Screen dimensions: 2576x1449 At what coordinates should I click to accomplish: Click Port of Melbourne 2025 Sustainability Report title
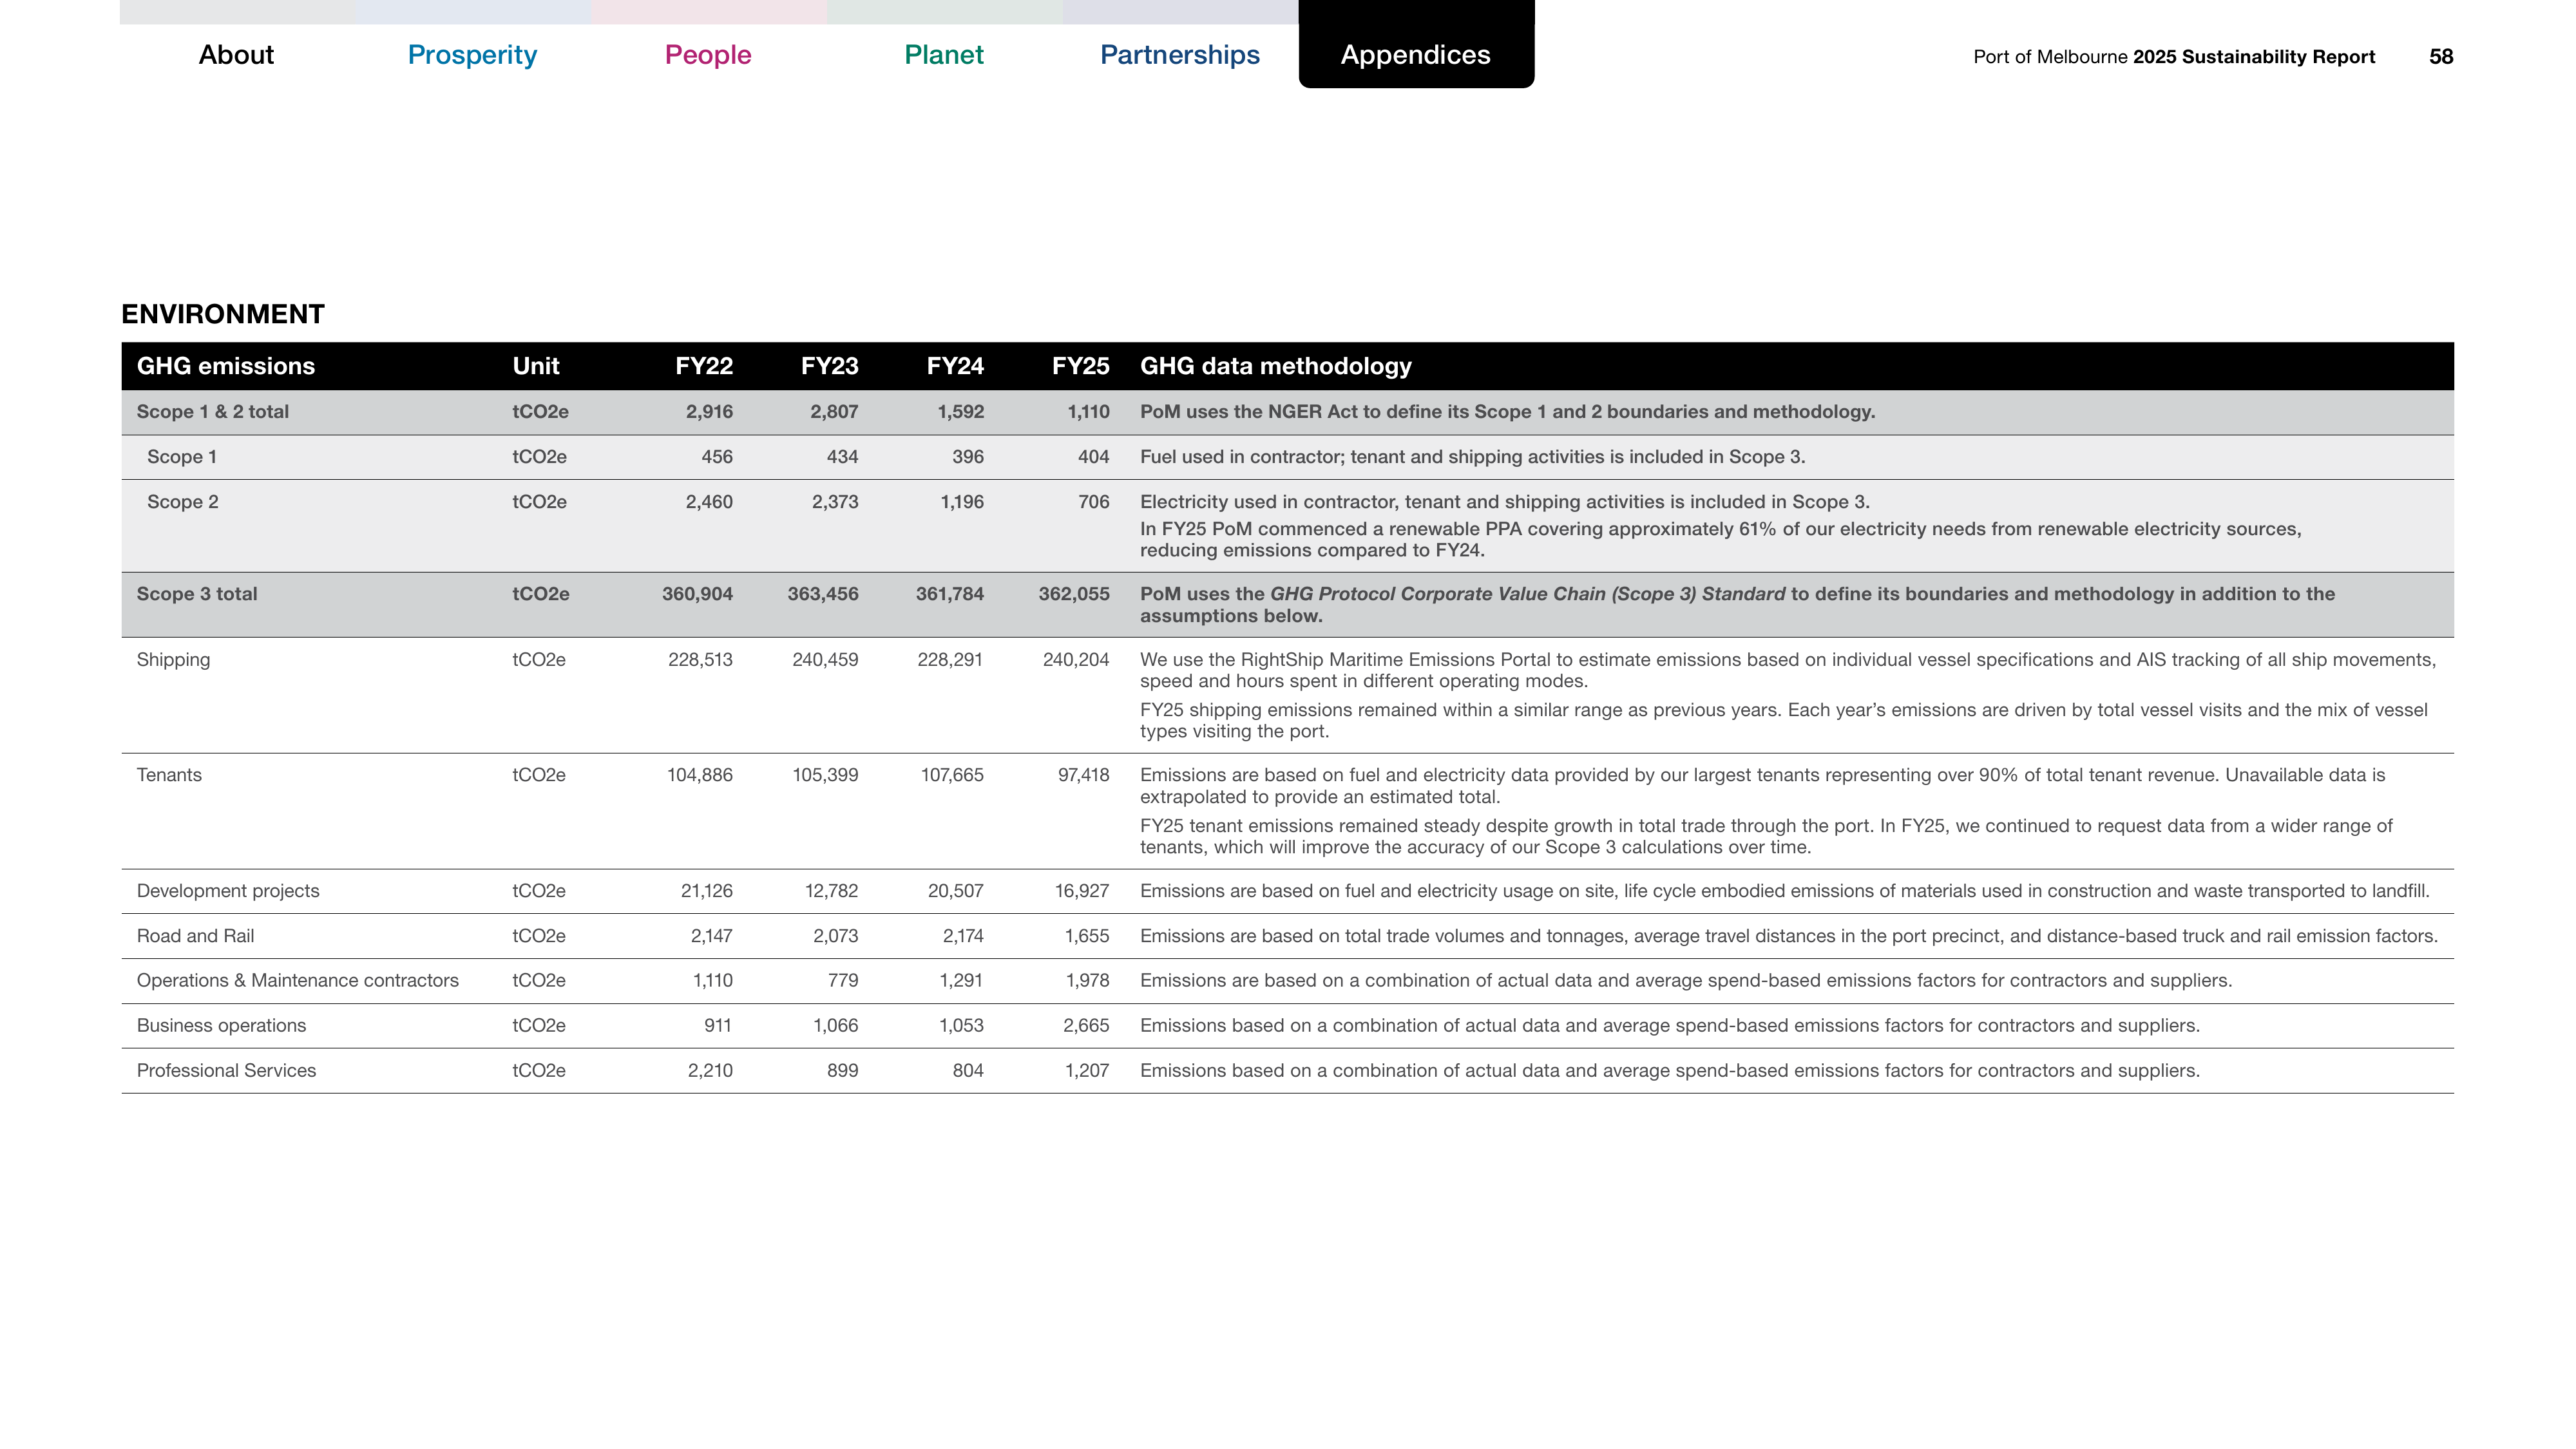coord(2174,57)
